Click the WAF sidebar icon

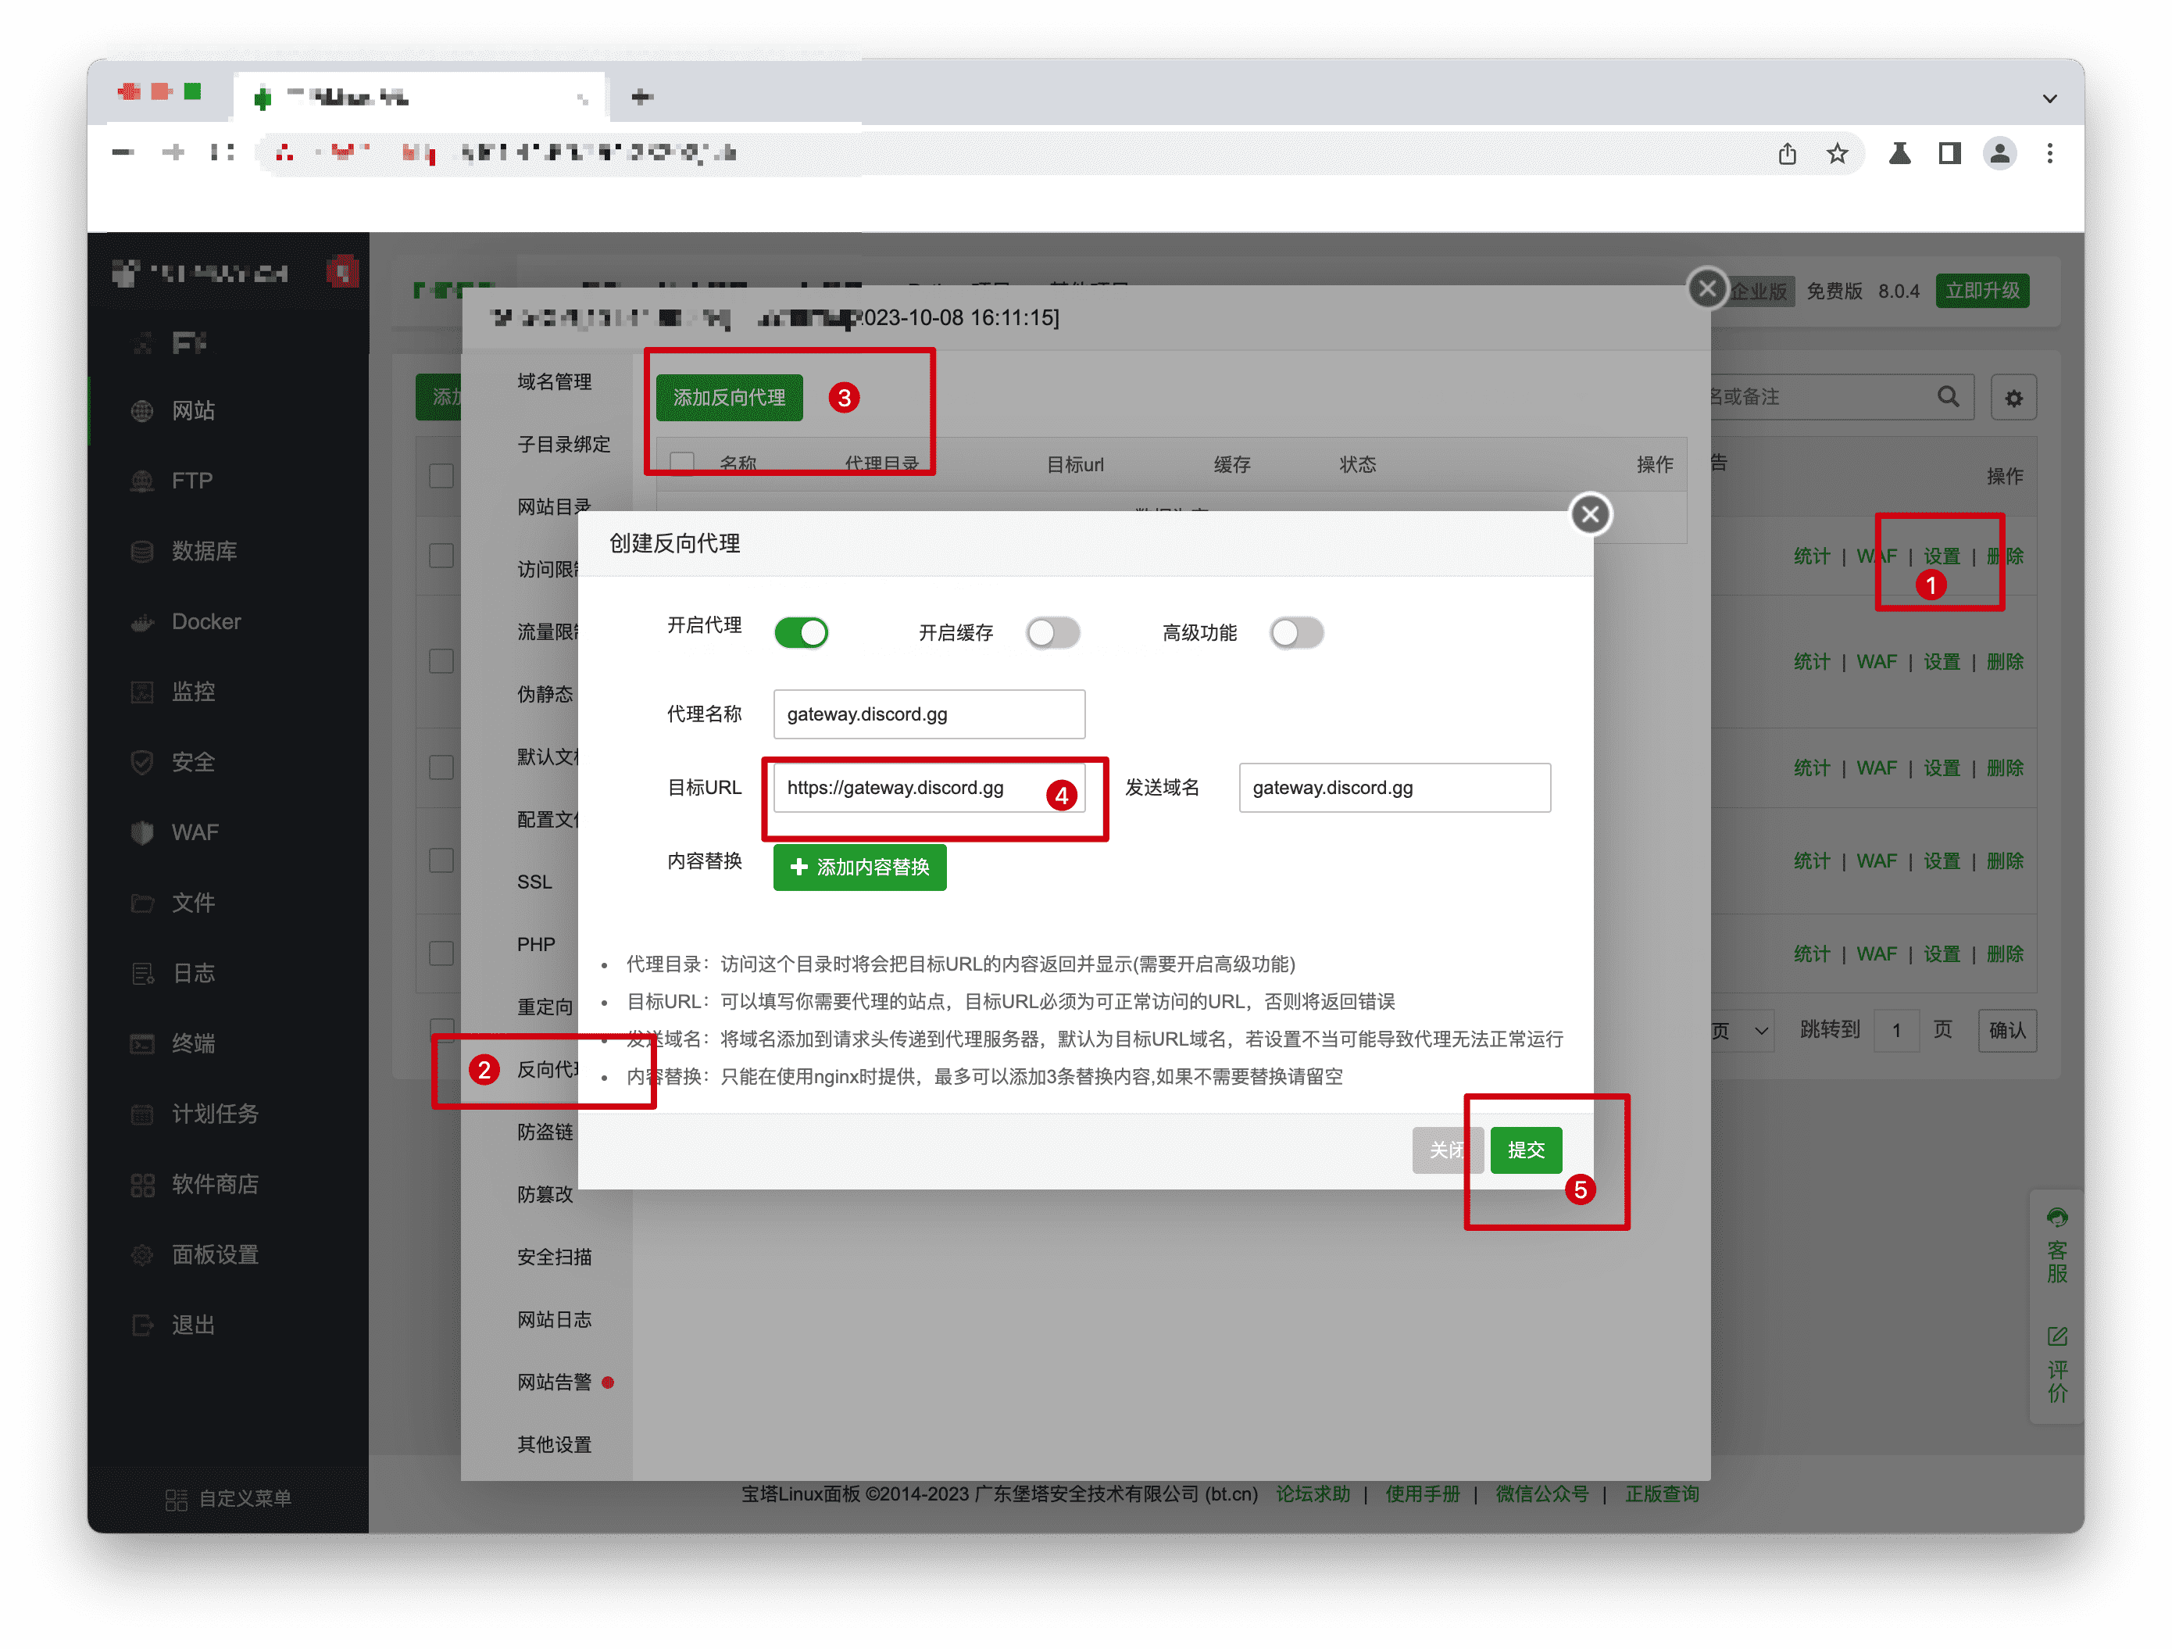142,833
